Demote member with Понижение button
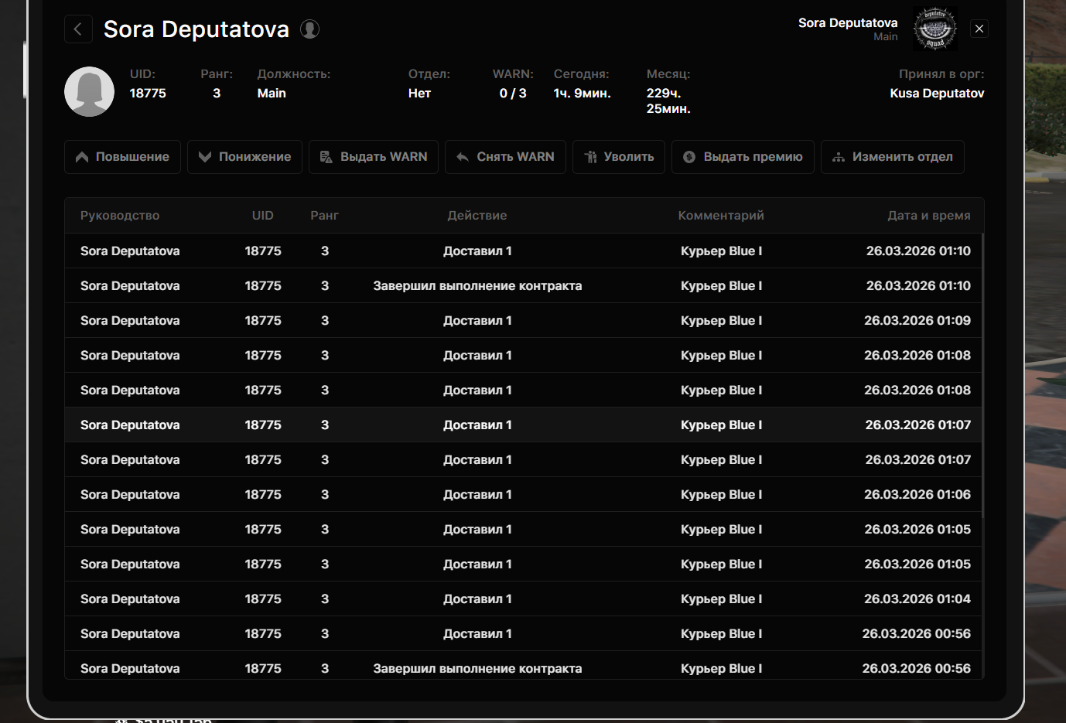This screenshot has width=1066, height=723. [244, 157]
